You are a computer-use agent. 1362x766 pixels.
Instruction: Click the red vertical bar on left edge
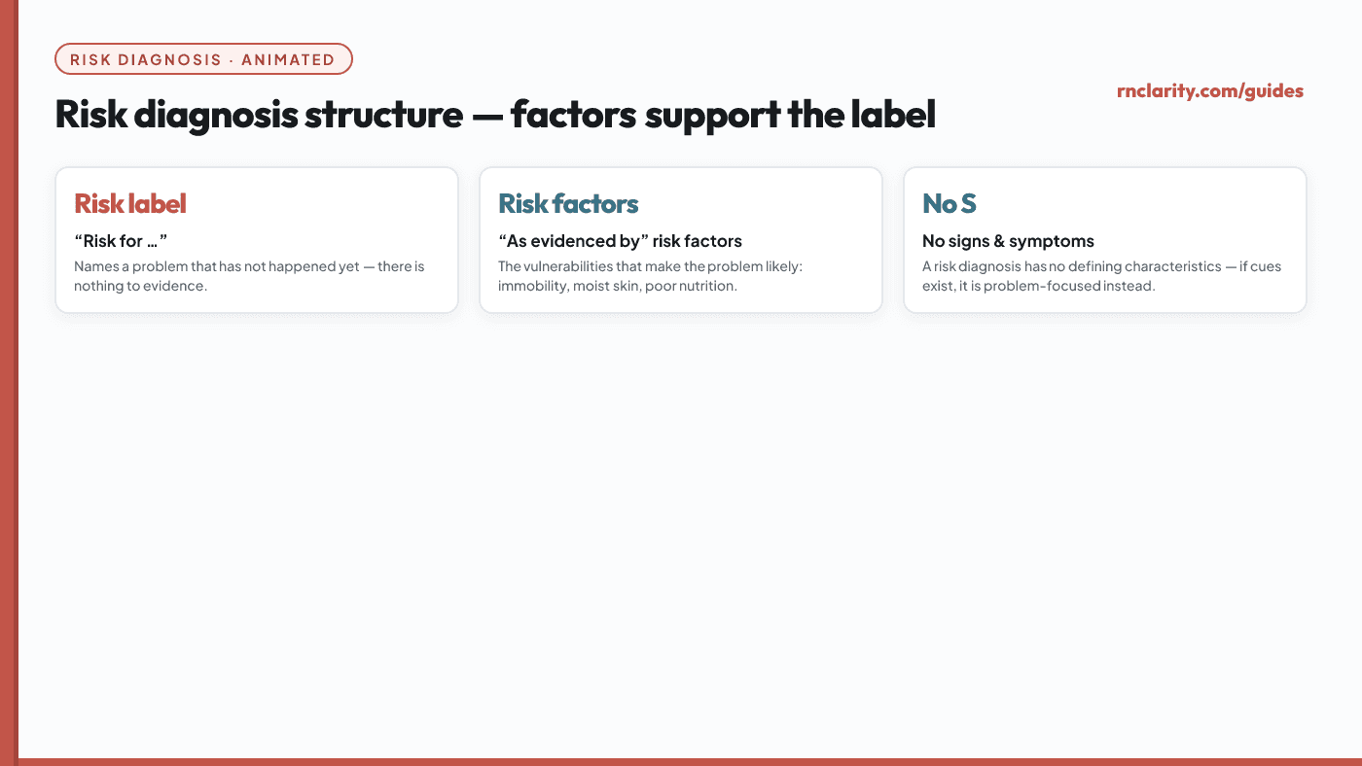point(9,383)
